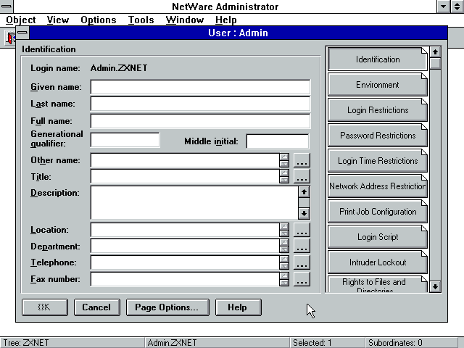This screenshot has height=348, width=464.
Task: Open Page Options dialog
Action: pyautogui.click(x=167, y=307)
